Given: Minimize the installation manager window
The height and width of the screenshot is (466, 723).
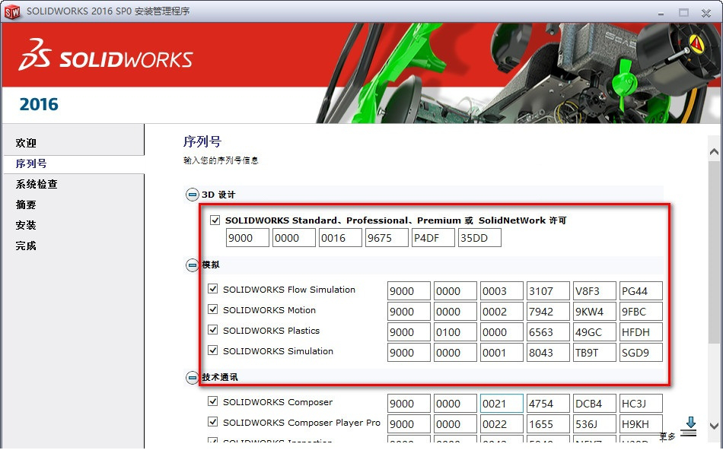Looking at the screenshot, I should 661,13.
